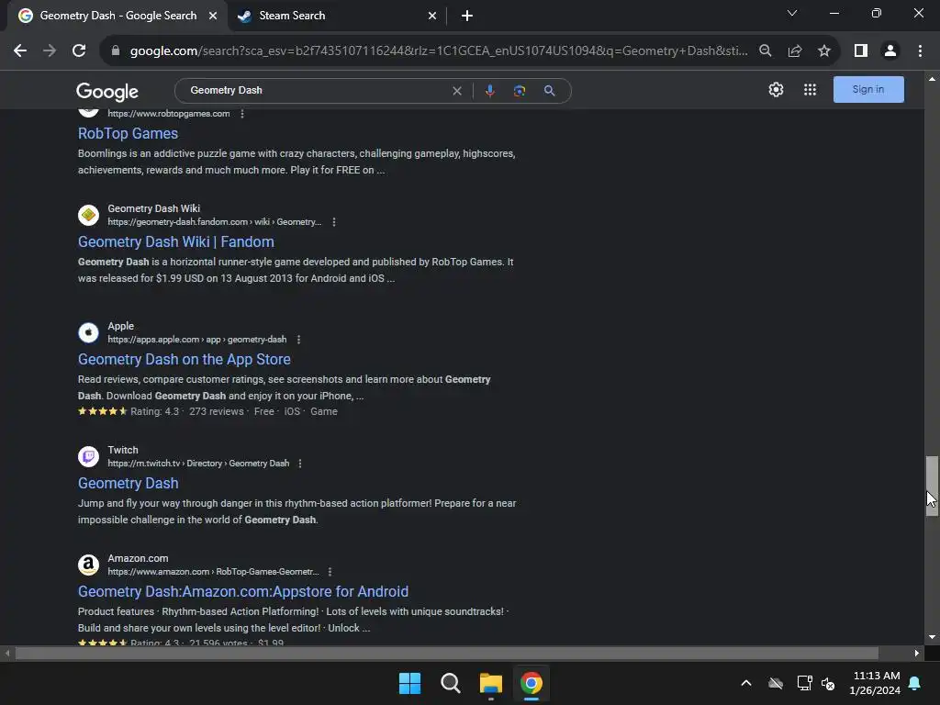Bookmark this page with star icon
Viewport: 940px width, 705px height.
pyautogui.click(x=824, y=51)
